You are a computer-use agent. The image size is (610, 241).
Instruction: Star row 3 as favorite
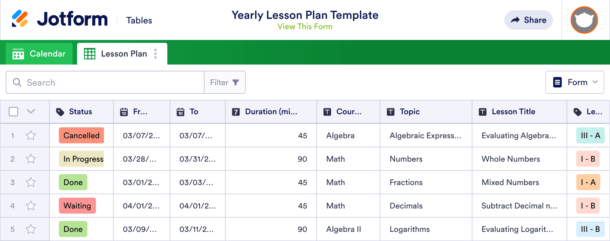tap(31, 182)
